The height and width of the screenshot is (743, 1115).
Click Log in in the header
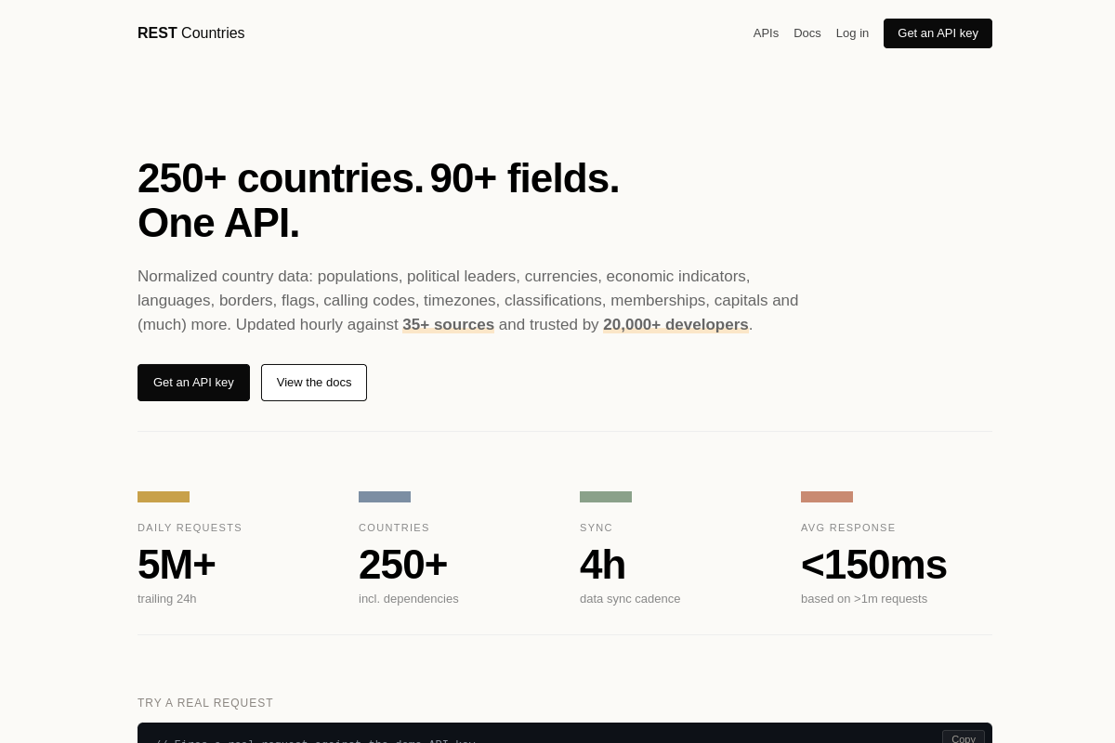tap(852, 33)
